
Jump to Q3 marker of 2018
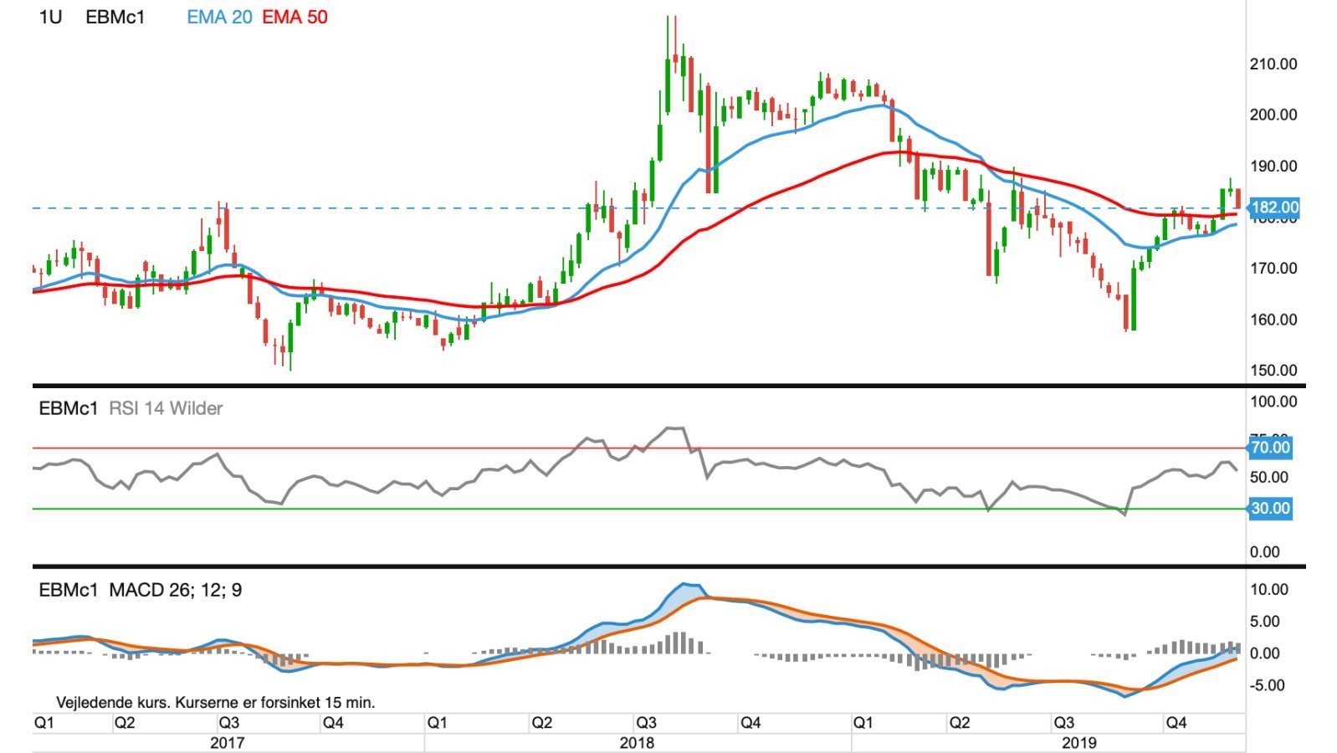(x=645, y=722)
